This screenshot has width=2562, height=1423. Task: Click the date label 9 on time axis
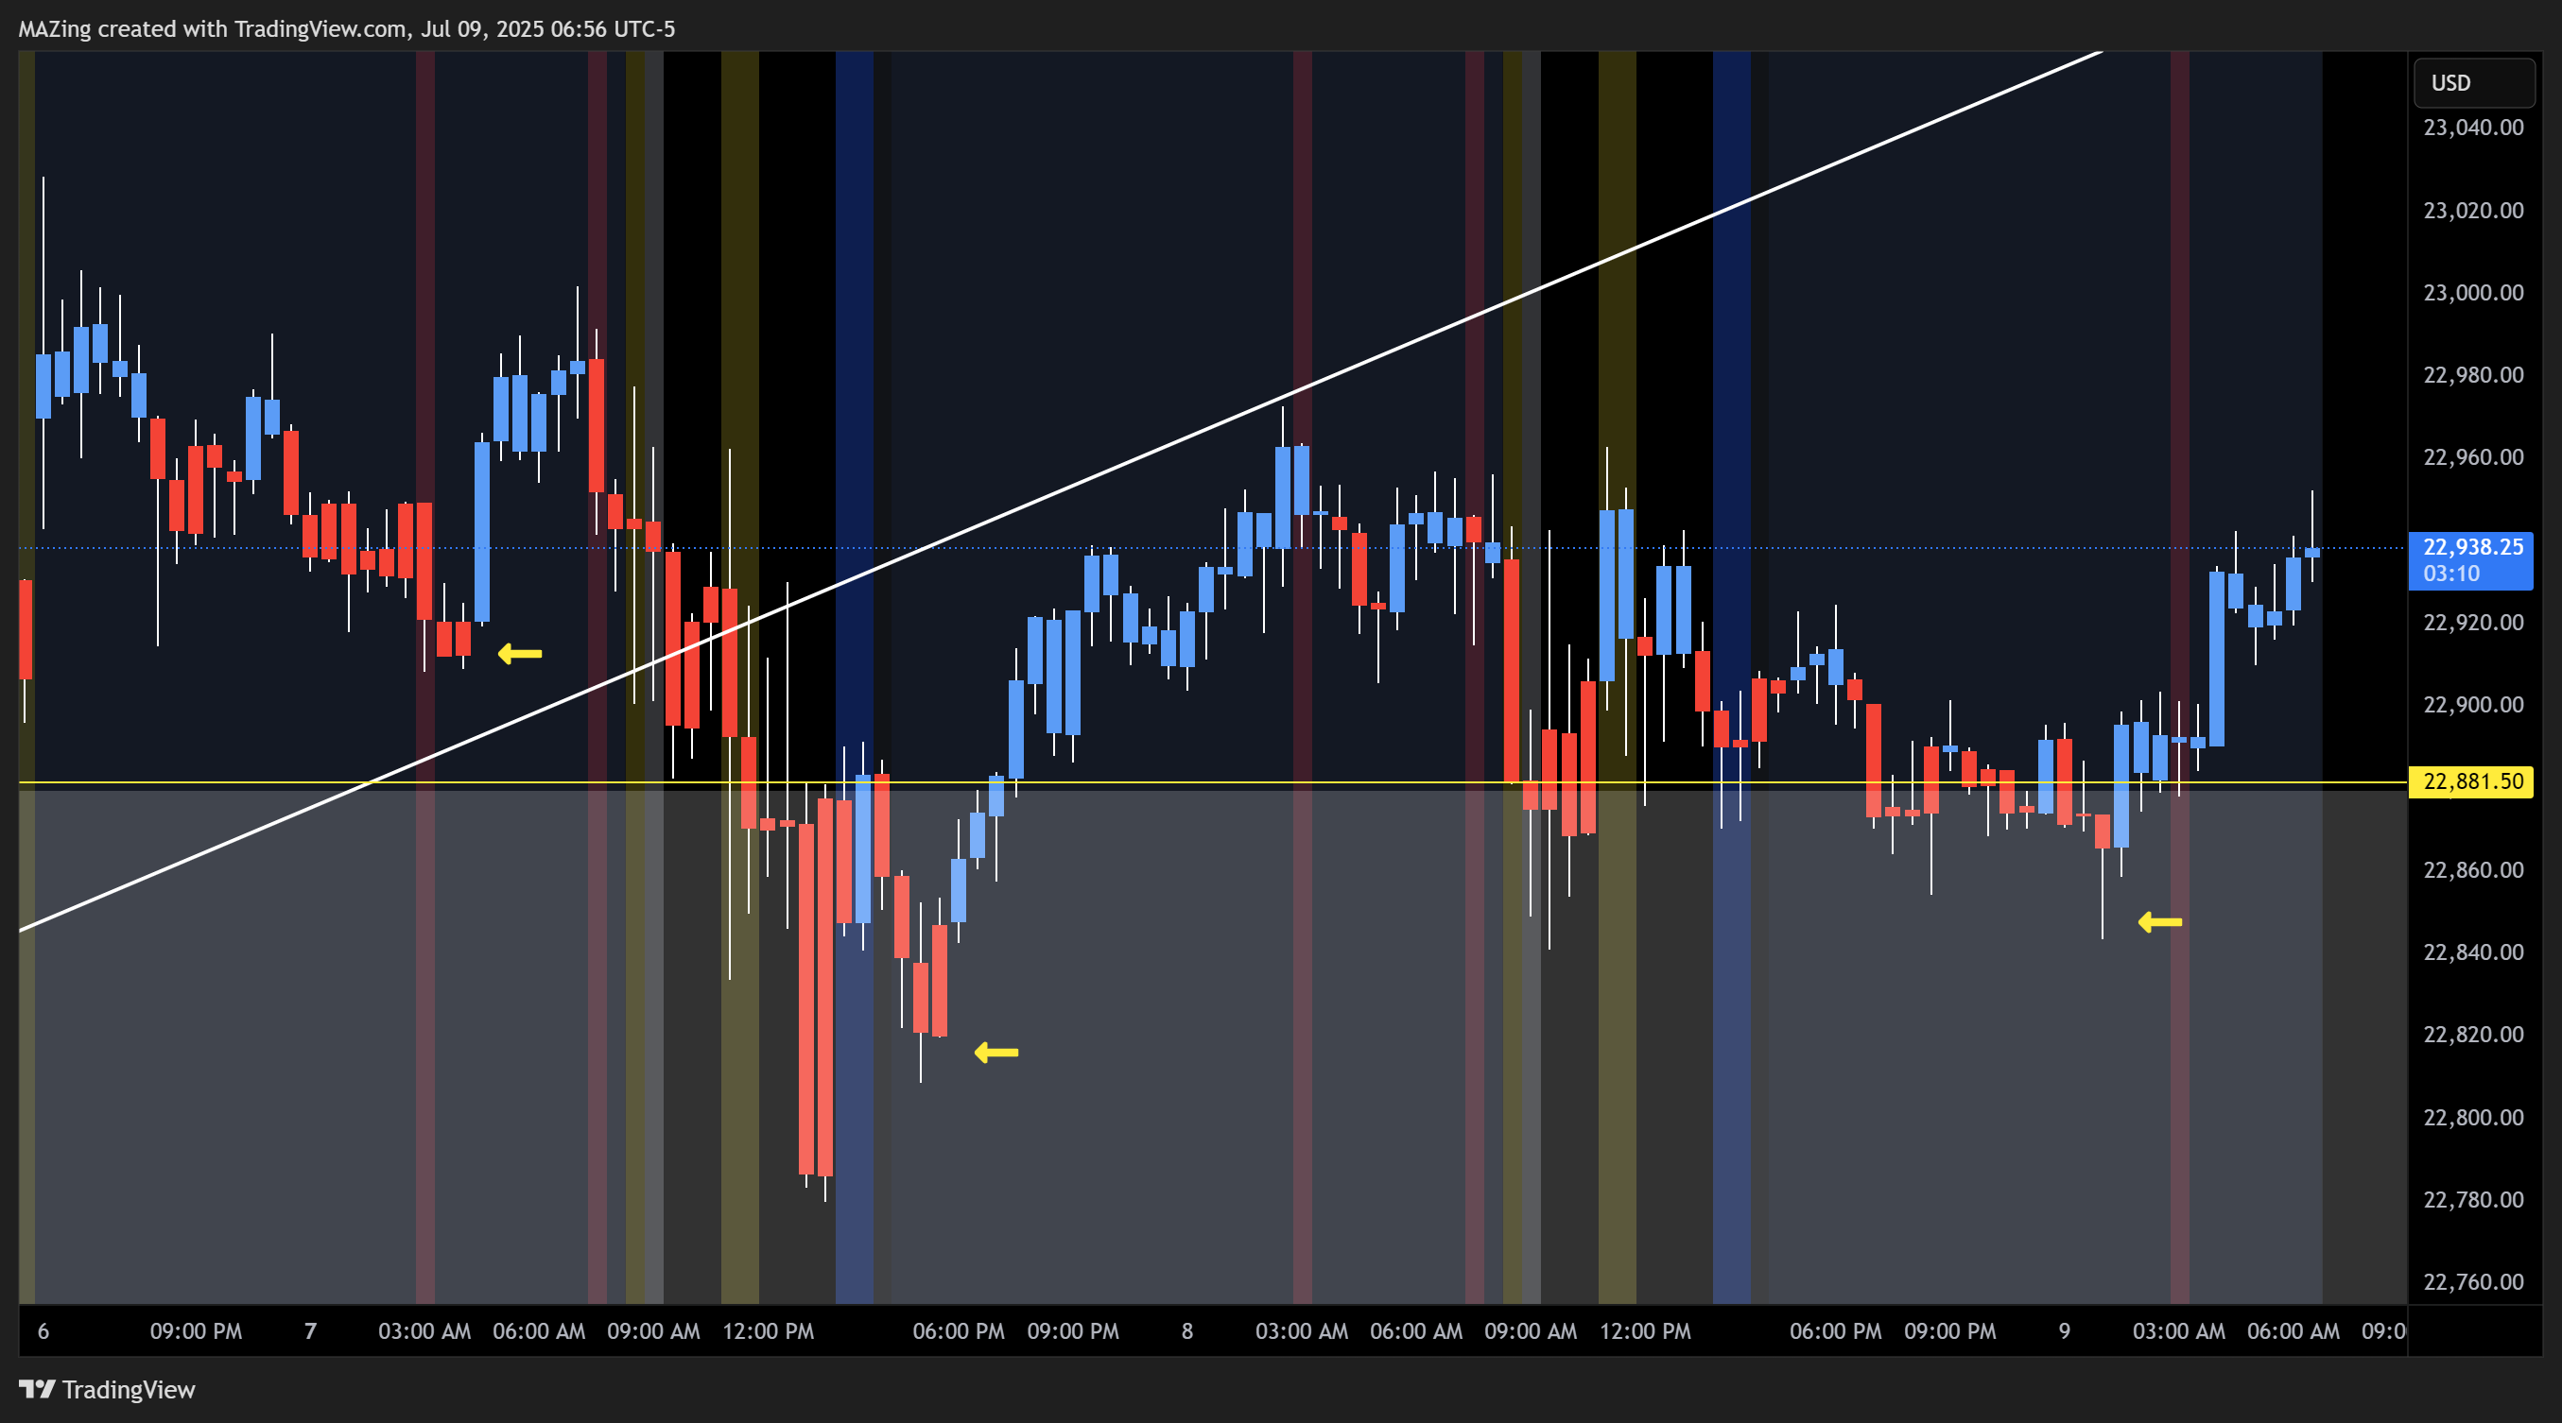pos(2064,1331)
